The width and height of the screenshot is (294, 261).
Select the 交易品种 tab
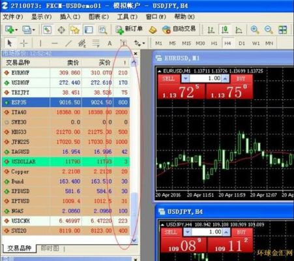tap(19, 248)
